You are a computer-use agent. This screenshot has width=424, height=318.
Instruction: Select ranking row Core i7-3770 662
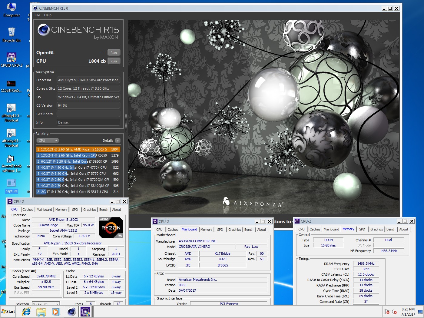pos(78,174)
